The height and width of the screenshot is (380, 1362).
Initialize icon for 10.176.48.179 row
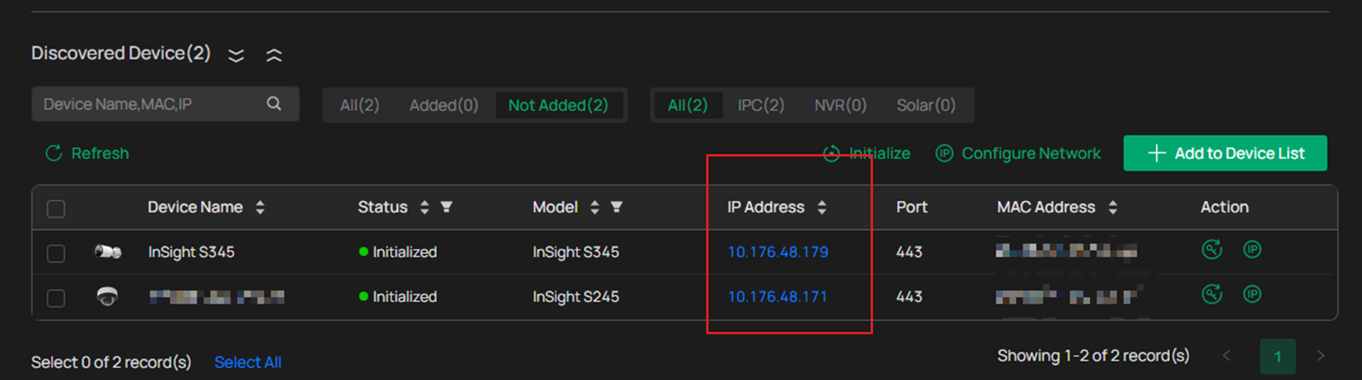1212,250
